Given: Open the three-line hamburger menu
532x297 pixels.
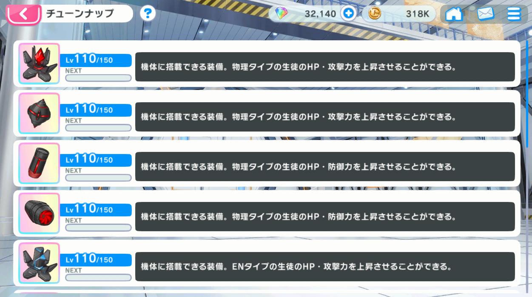Looking at the screenshot, I should pos(514,14).
